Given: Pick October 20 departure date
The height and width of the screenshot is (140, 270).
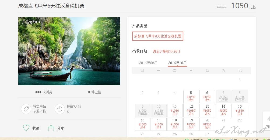Looking at the screenshot, I should pos(207,124).
